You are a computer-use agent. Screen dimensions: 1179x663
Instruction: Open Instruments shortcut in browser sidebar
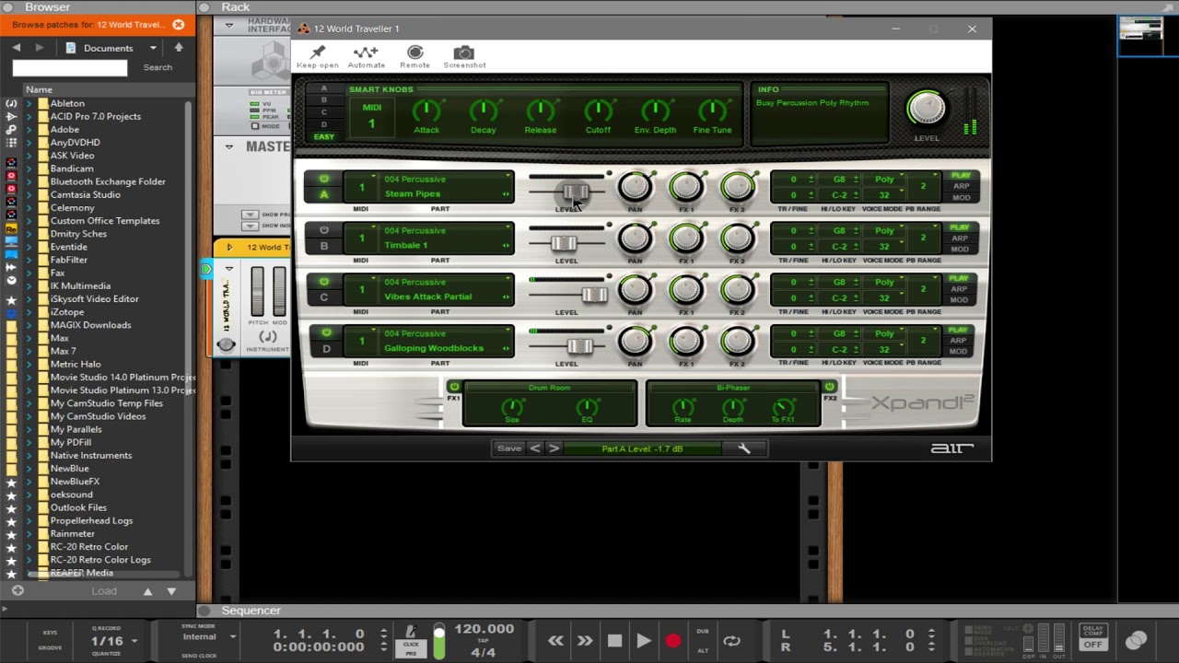pyautogui.click(x=11, y=104)
